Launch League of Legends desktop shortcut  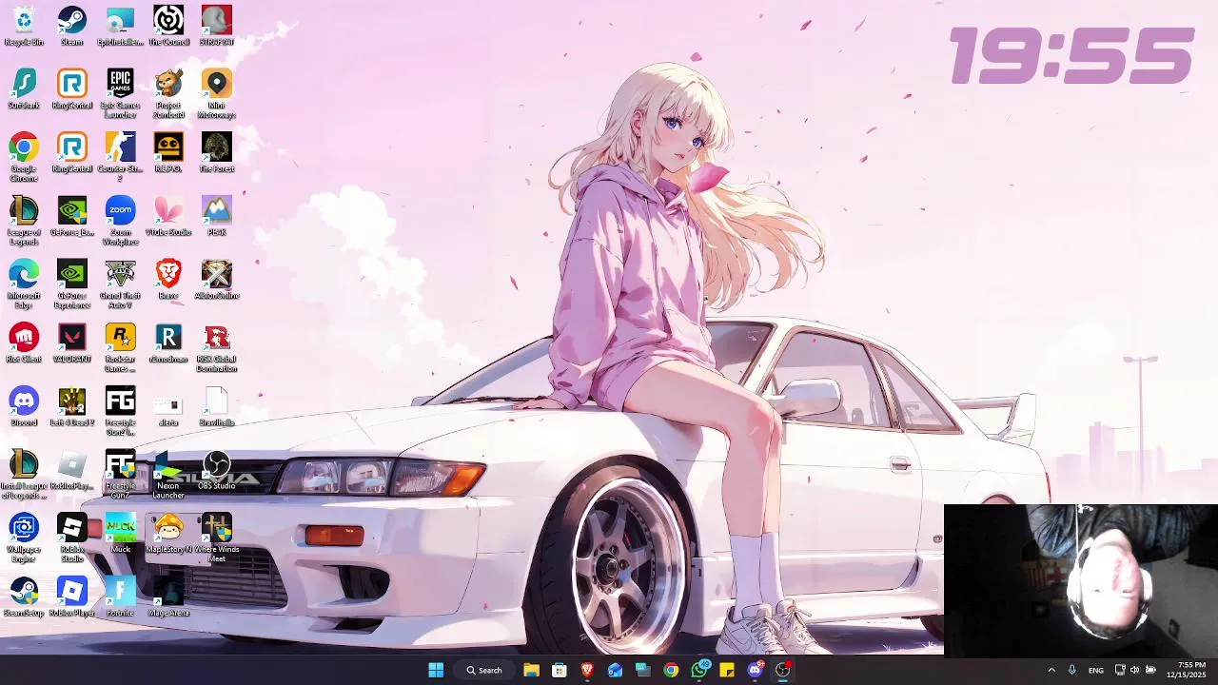tap(24, 221)
